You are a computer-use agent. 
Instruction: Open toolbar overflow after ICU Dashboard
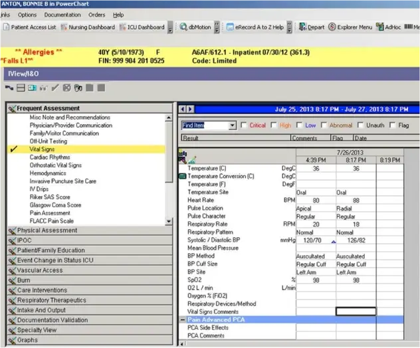(170, 27)
